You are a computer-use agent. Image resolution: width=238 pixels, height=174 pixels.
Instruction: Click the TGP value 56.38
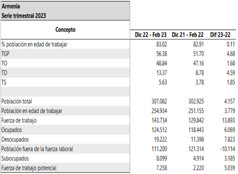[162, 54]
